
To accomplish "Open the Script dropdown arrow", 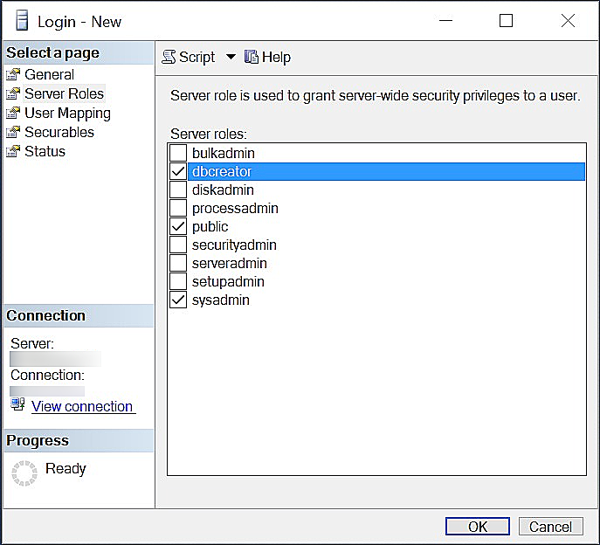I will click(231, 58).
